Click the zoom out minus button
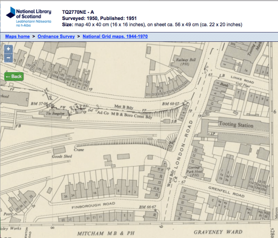278x238 pixels. click(8, 58)
